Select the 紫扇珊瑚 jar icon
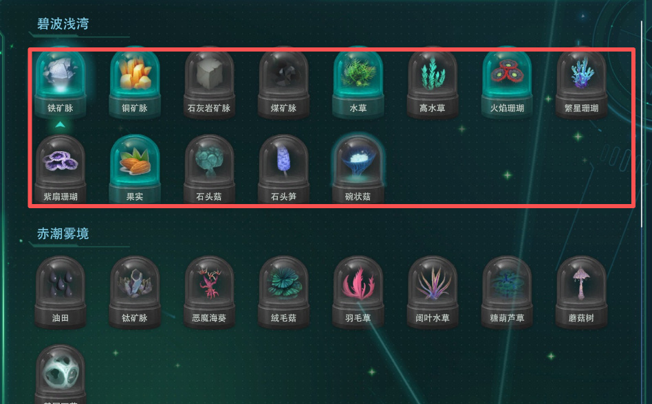 61,170
